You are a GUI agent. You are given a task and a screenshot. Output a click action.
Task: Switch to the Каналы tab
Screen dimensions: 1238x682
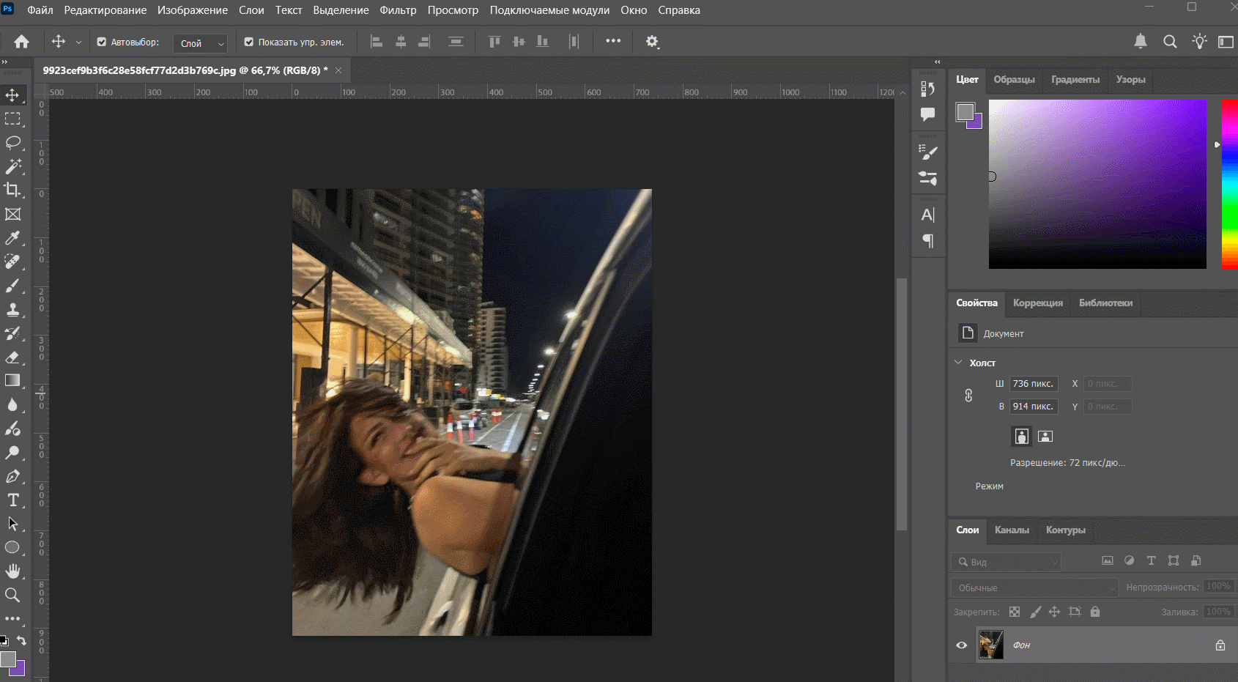(1012, 530)
